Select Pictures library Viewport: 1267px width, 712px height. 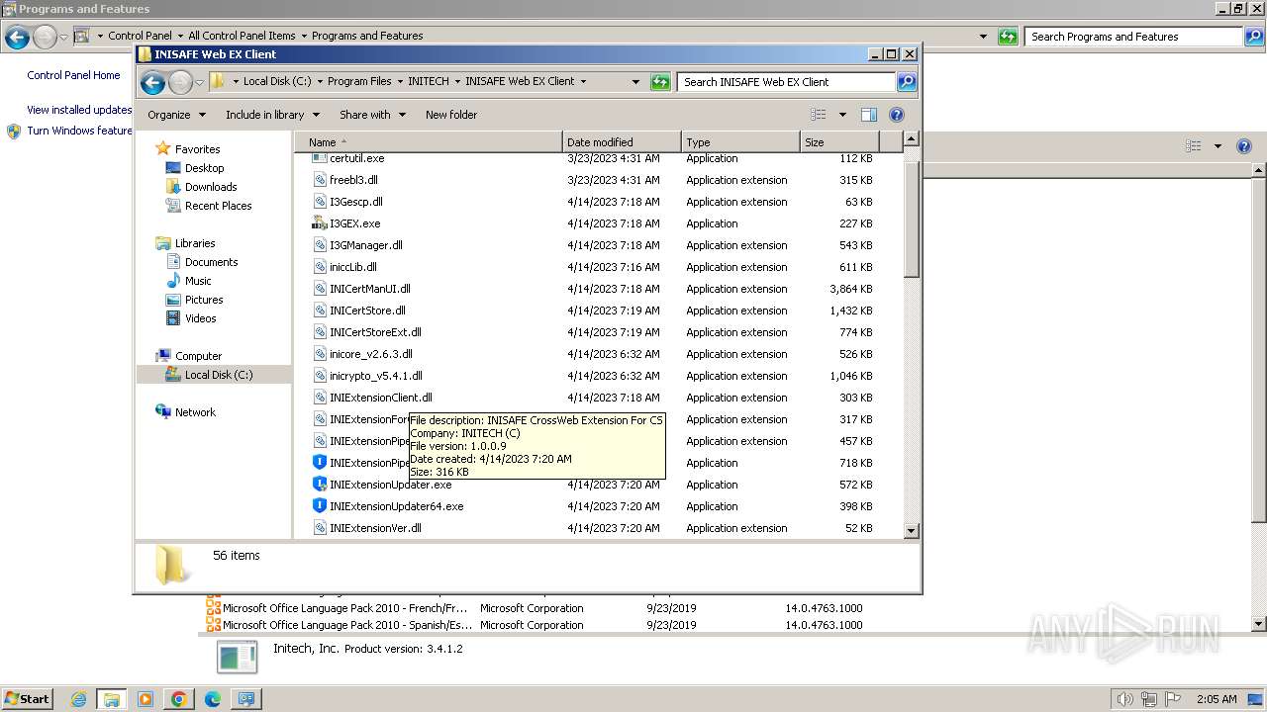tap(204, 300)
